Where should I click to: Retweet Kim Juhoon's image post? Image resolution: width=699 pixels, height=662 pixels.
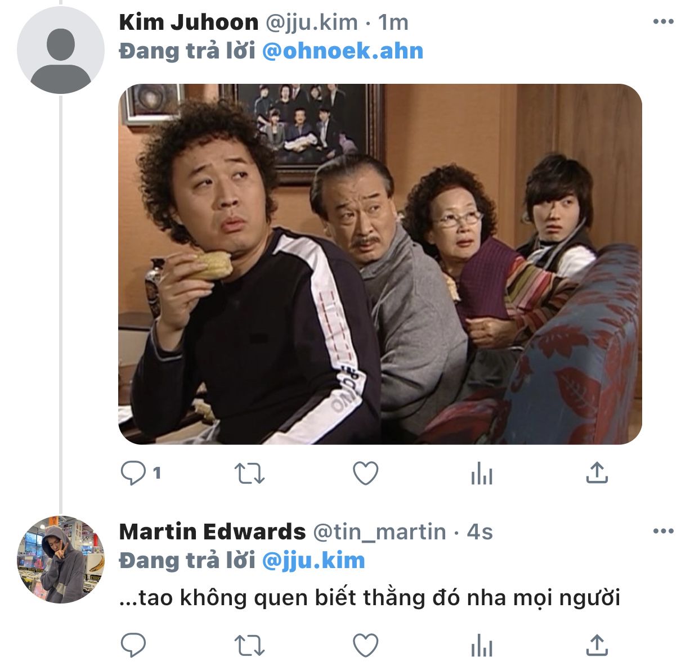(x=249, y=474)
